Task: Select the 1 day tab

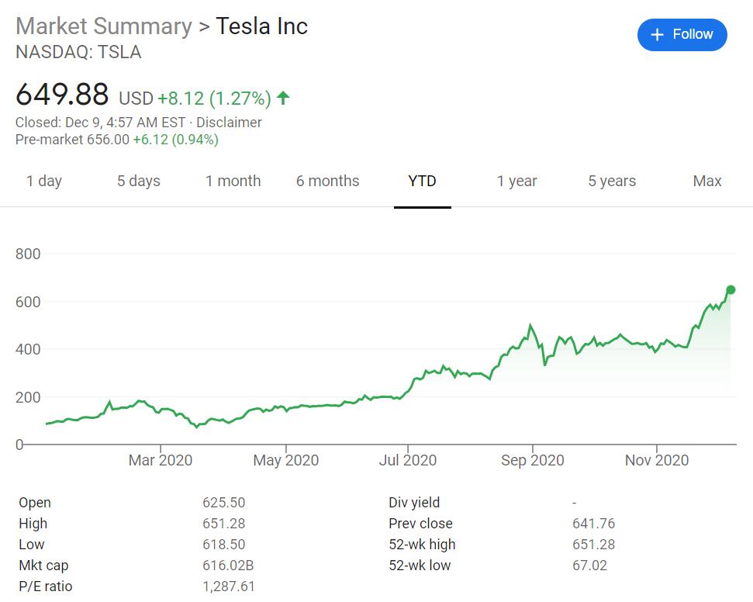Action: tap(44, 181)
